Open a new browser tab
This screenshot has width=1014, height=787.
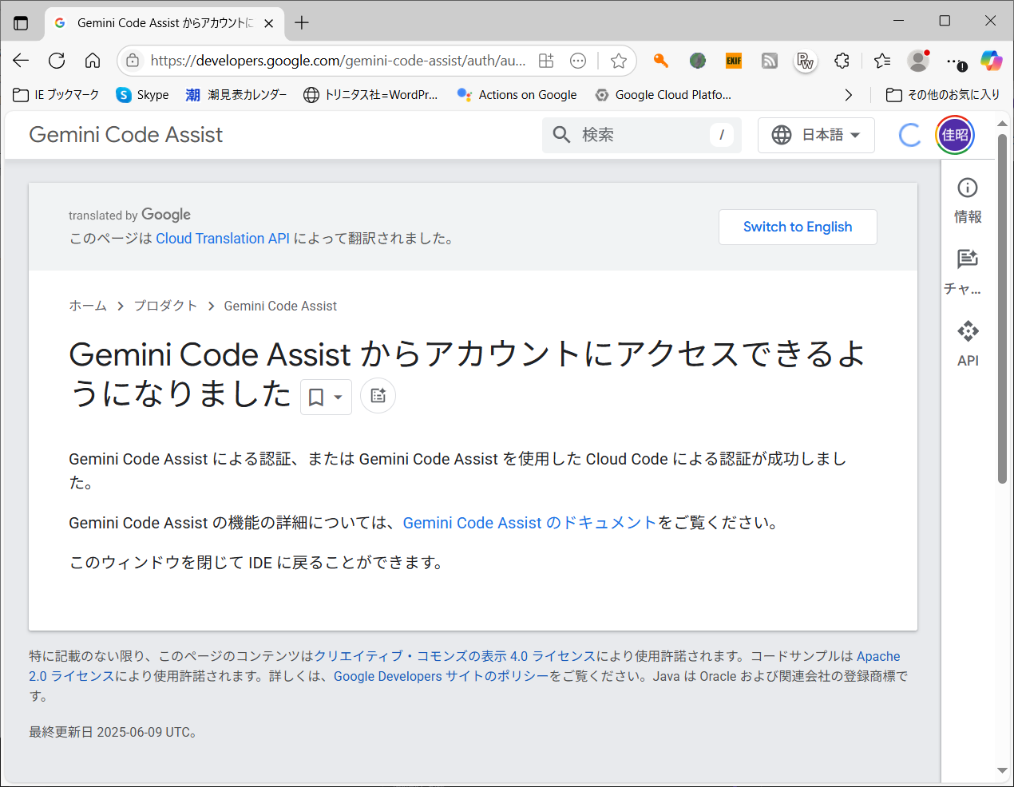302,22
